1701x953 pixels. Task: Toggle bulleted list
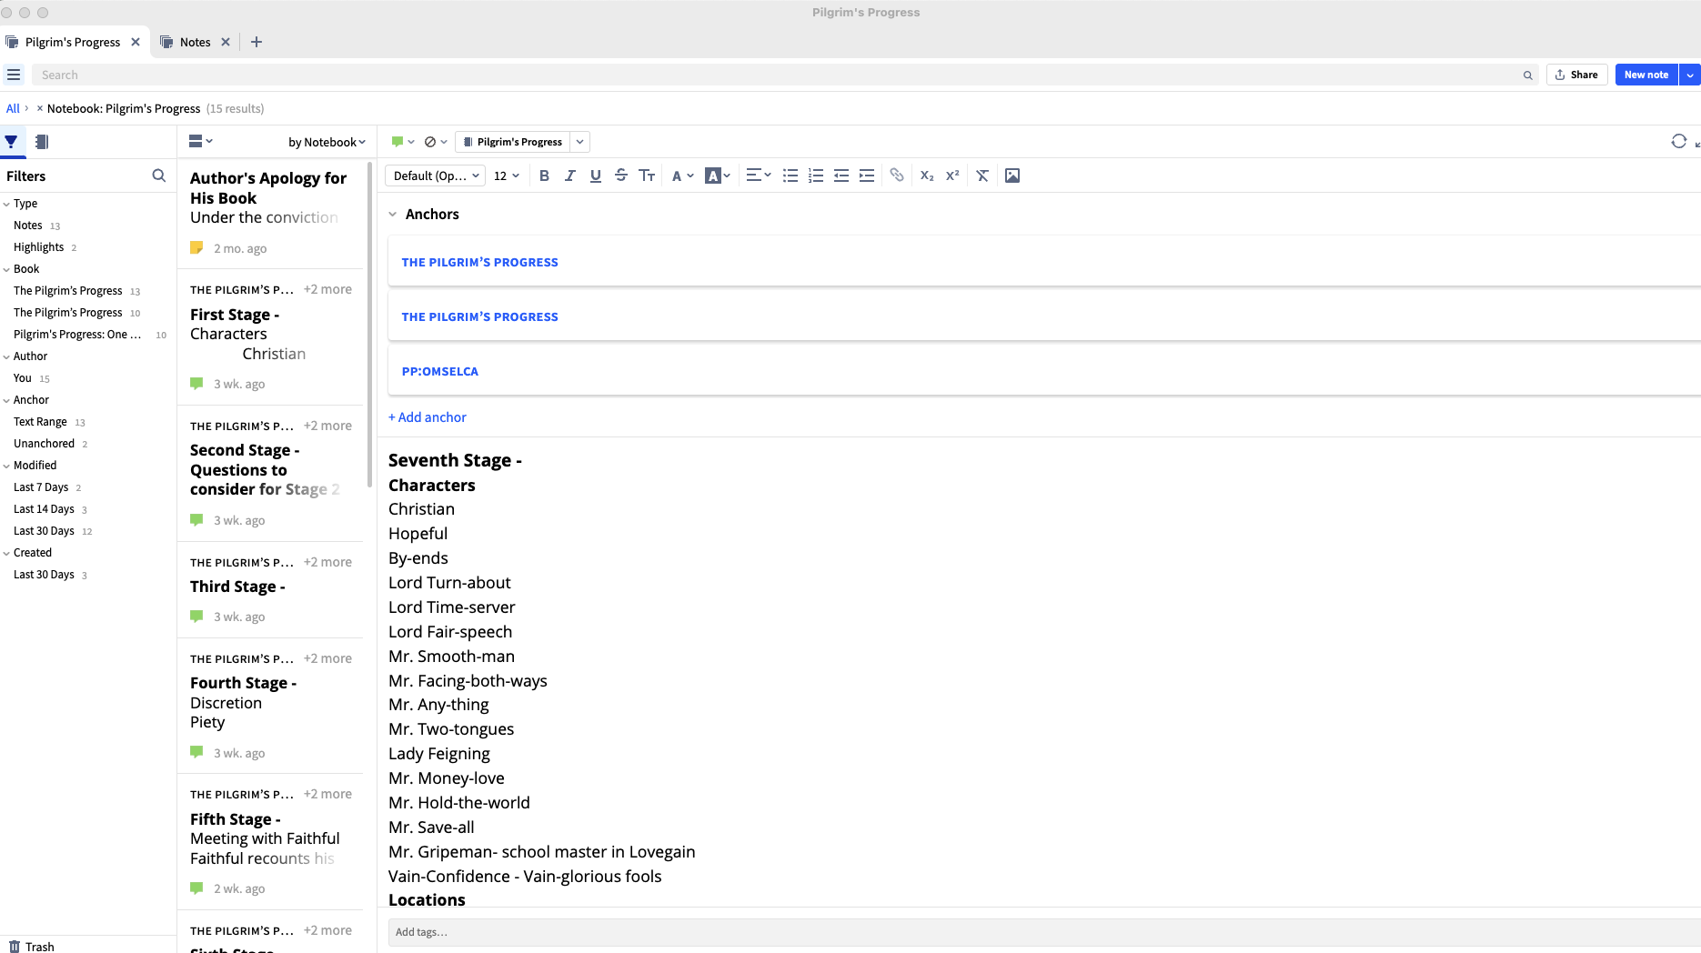[x=790, y=176]
